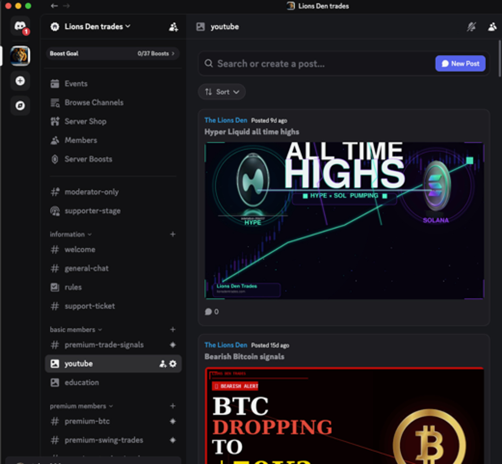
Task: View All Time Highs post thumbnail
Action: point(344,221)
